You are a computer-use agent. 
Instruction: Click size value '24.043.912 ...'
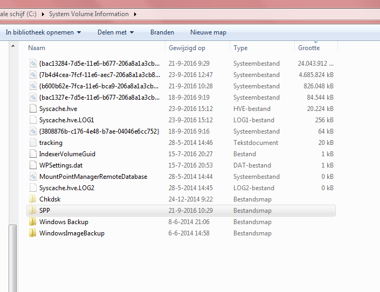pos(316,64)
